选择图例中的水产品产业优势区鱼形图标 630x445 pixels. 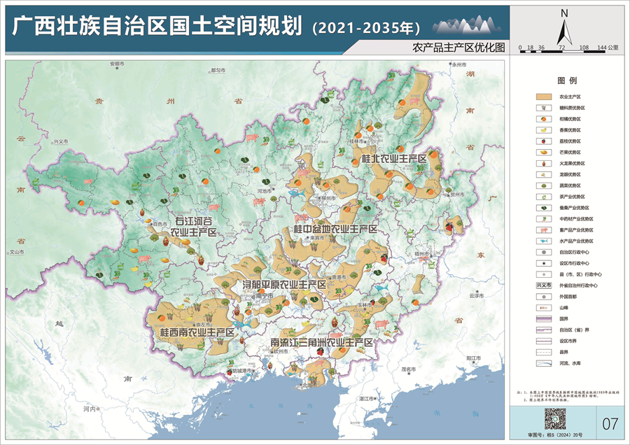click(x=542, y=240)
